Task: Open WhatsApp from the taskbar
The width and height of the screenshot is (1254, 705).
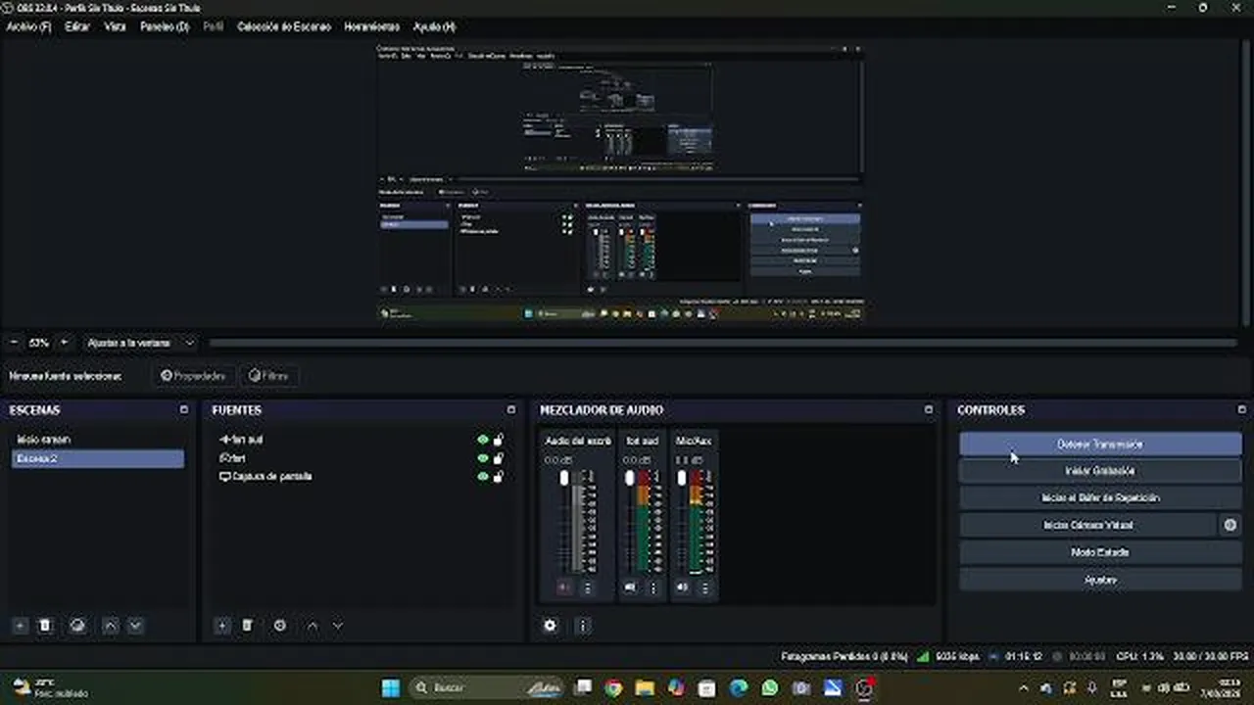Action: (x=770, y=687)
